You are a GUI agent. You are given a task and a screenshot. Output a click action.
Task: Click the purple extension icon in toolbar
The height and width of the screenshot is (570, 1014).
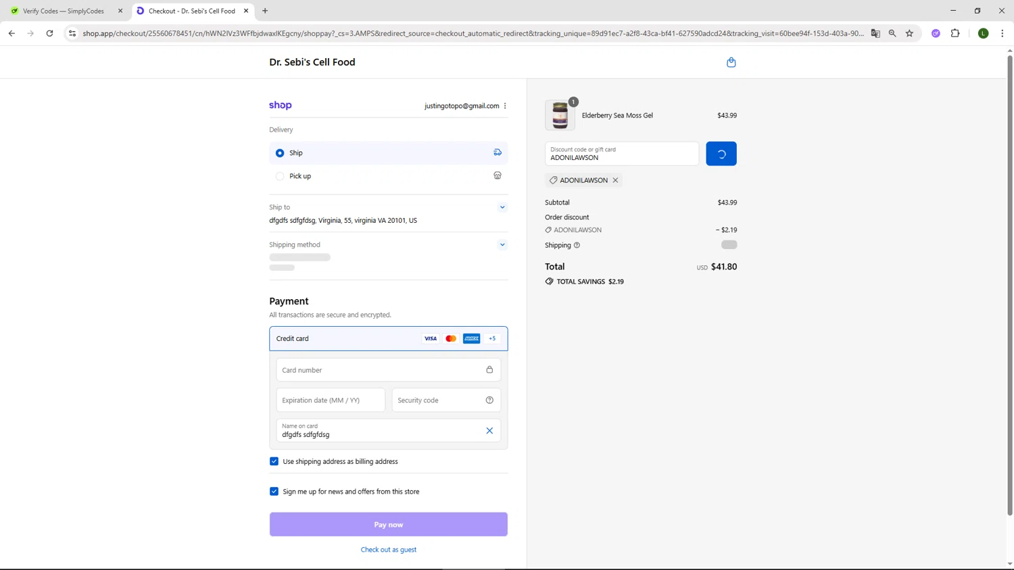pyautogui.click(x=936, y=33)
